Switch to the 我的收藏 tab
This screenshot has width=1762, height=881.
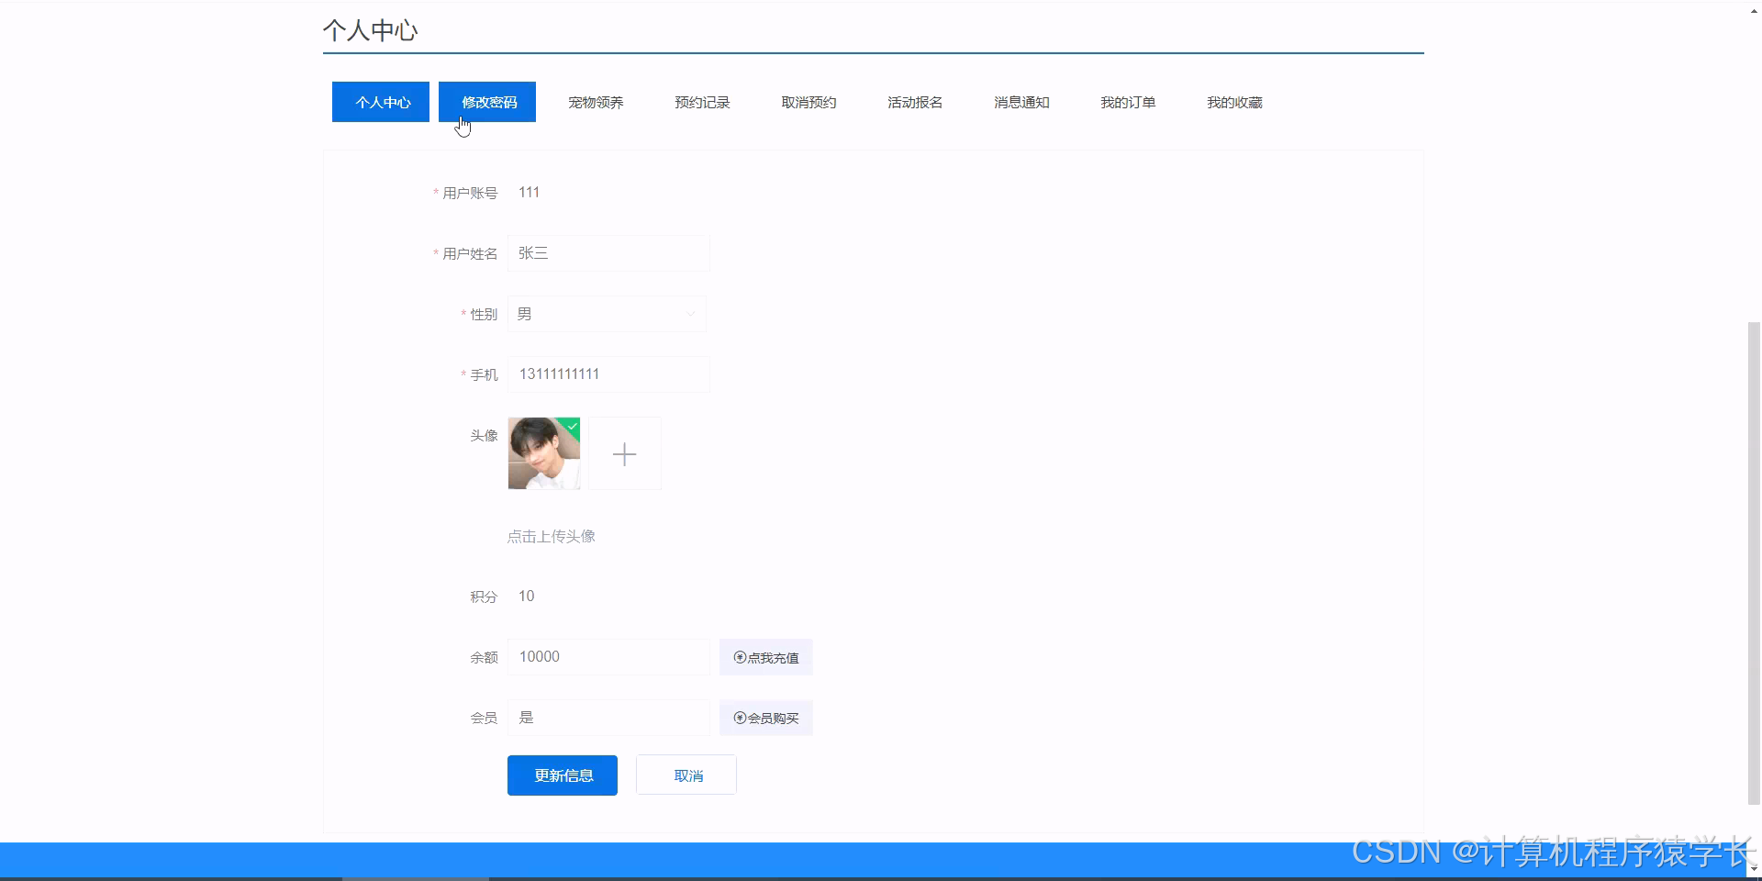pos(1234,102)
